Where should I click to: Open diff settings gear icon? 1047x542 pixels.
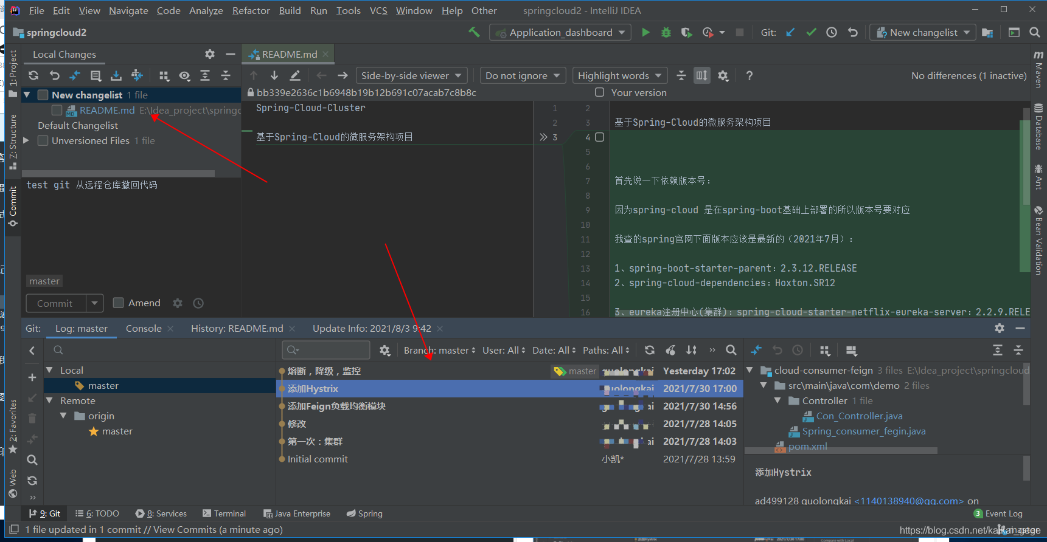click(x=723, y=75)
